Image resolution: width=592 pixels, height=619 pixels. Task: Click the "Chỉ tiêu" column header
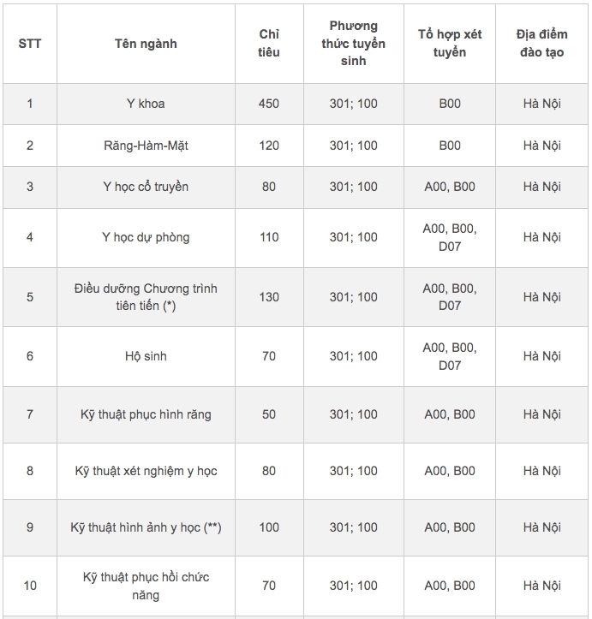269,43
